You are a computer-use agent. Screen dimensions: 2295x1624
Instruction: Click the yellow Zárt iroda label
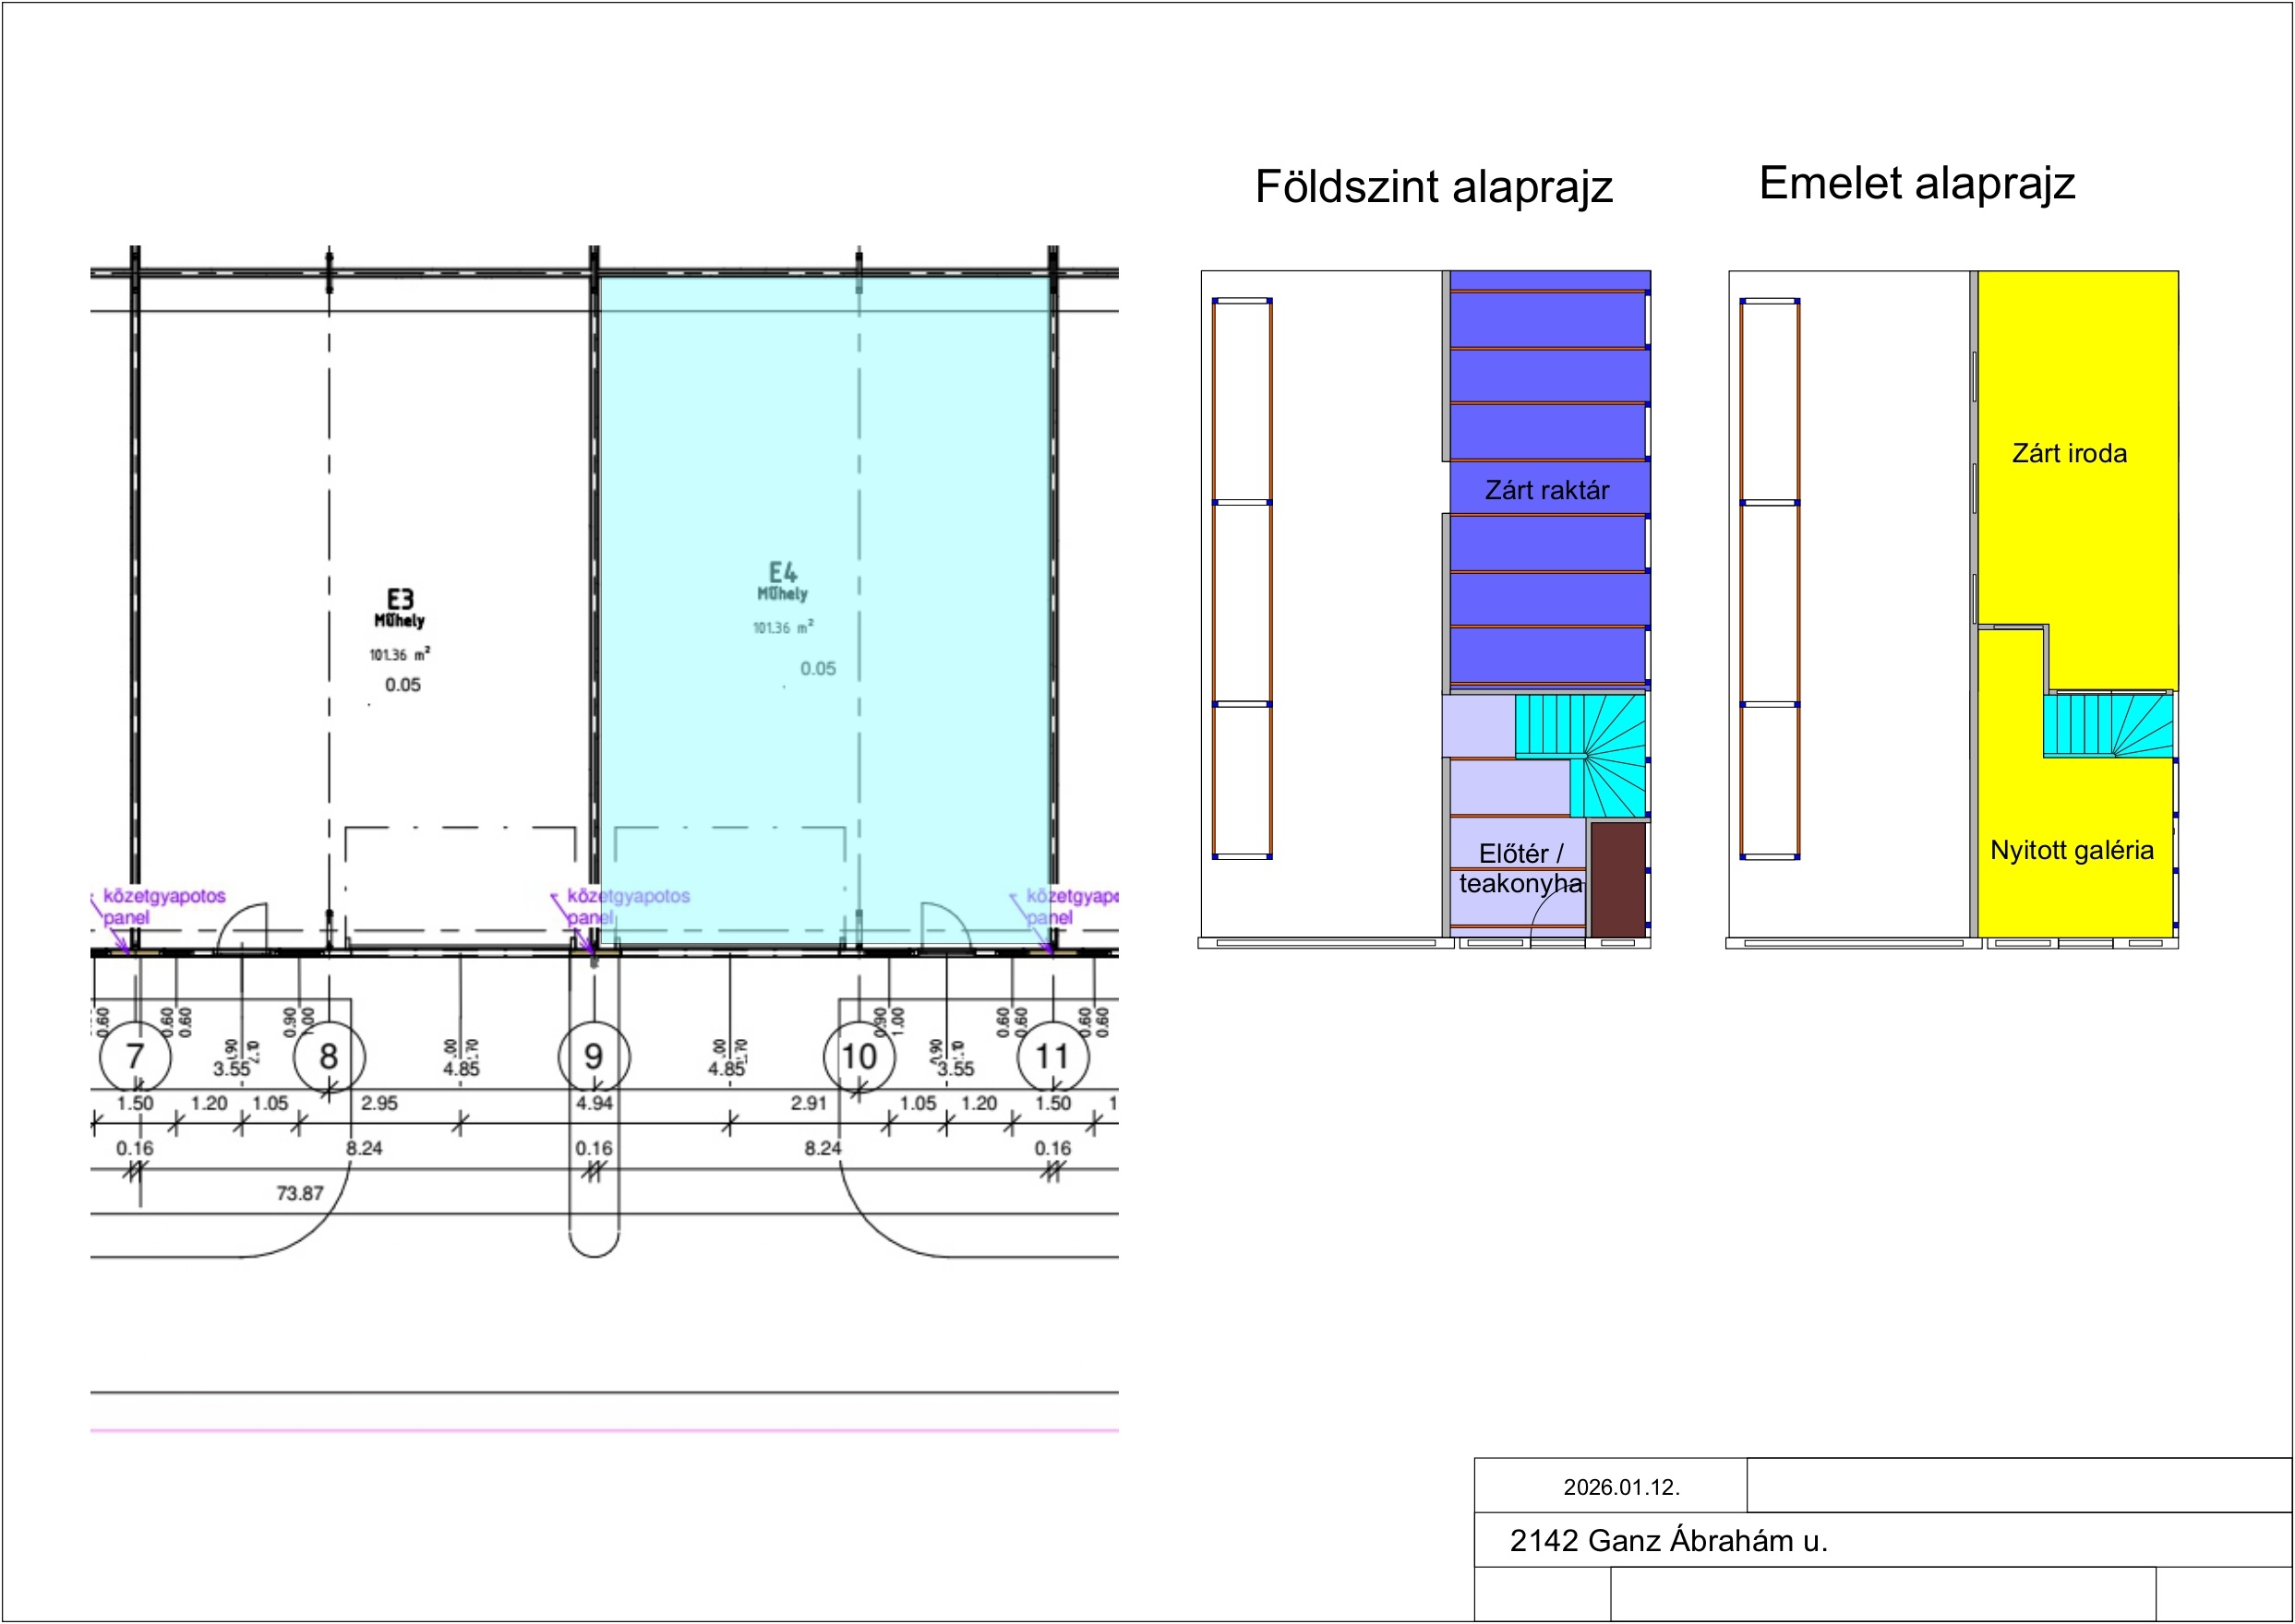tap(2069, 453)
